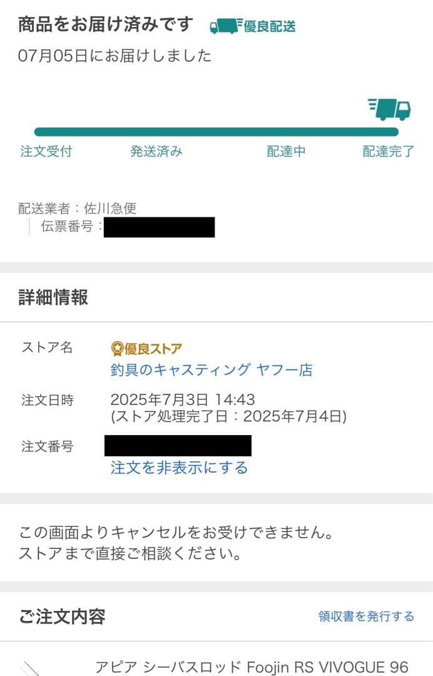
Task: Click the truck delivery icon above progress bar
Action: (390, 108)
